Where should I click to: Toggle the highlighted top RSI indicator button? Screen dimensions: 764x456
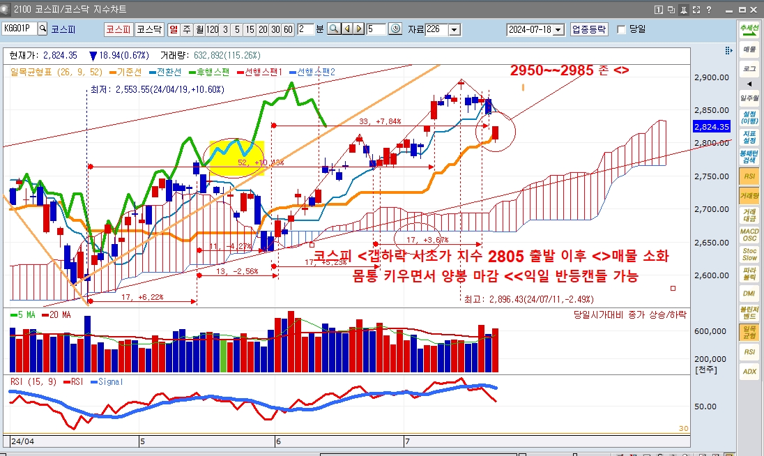click(749, 176)
